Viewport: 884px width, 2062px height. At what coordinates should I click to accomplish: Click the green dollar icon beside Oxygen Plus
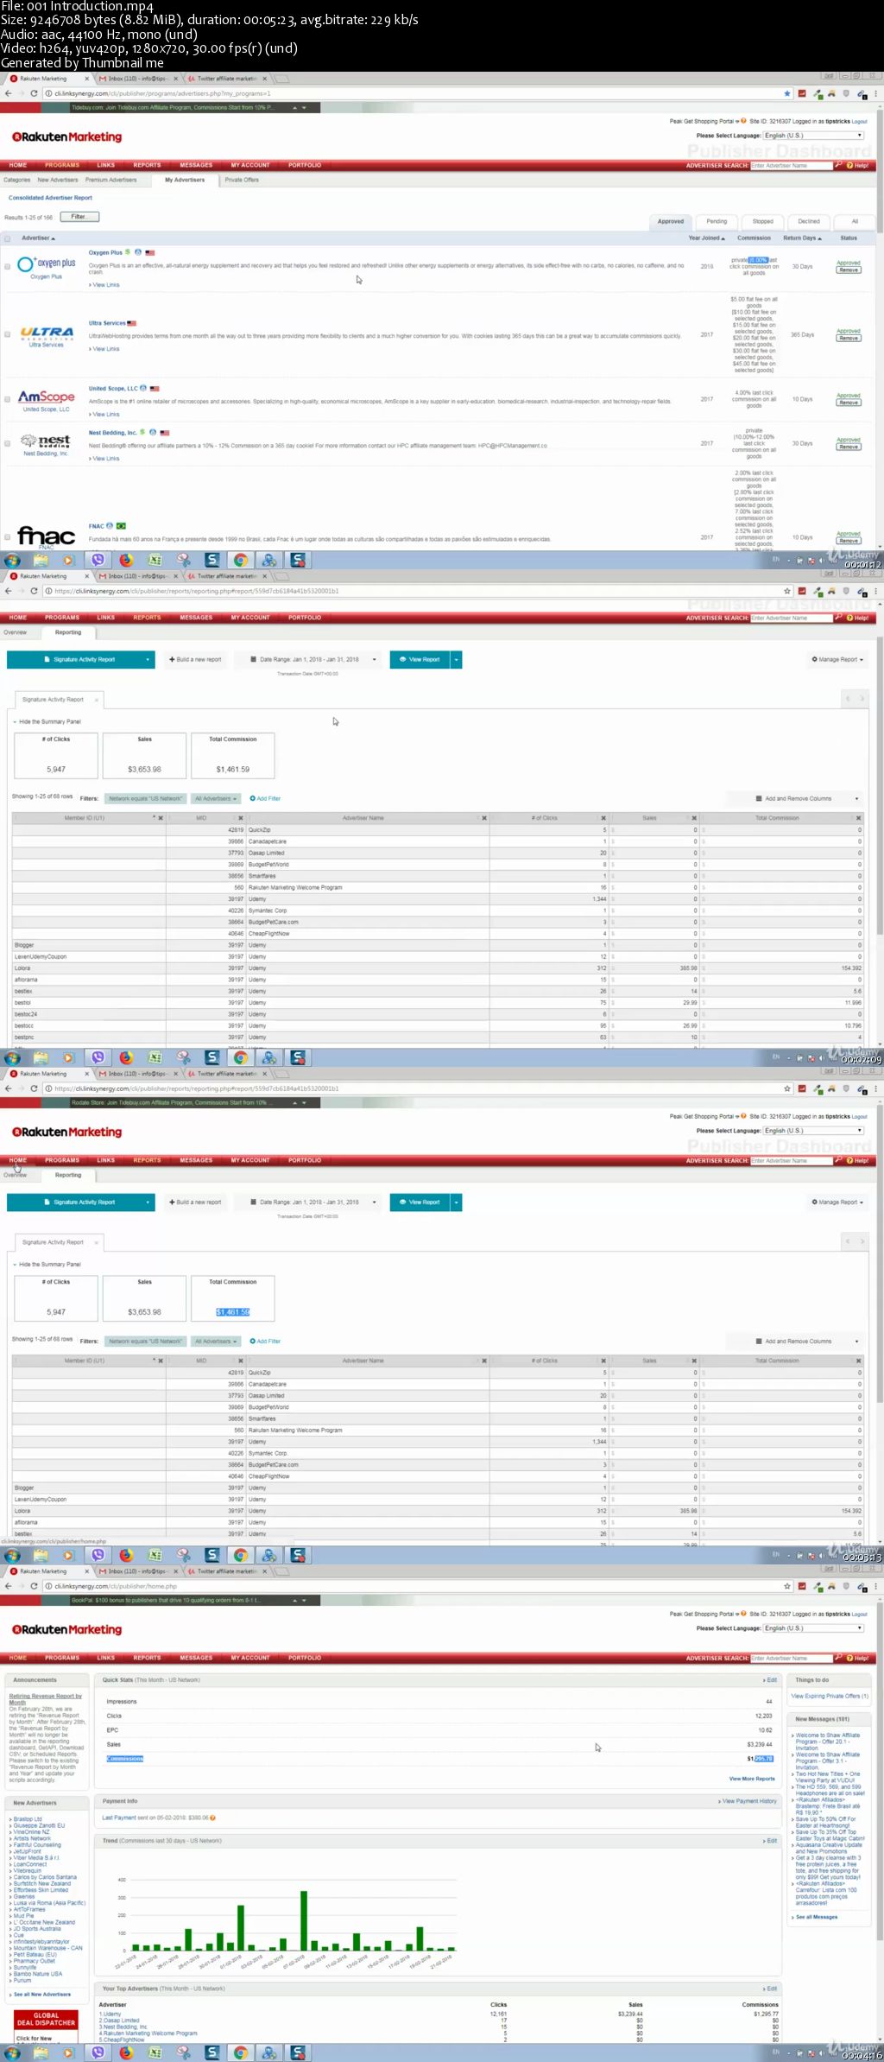pos(128,252)
